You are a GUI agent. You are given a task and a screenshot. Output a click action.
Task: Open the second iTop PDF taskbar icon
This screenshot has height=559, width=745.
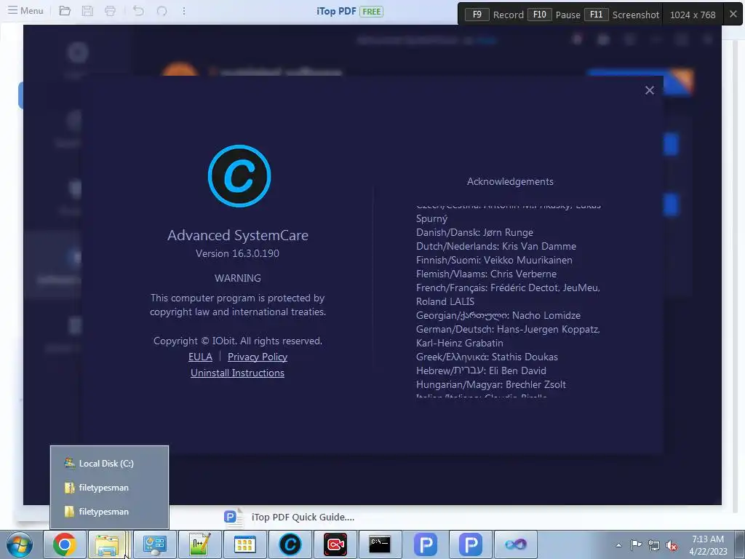coord(471,544)
